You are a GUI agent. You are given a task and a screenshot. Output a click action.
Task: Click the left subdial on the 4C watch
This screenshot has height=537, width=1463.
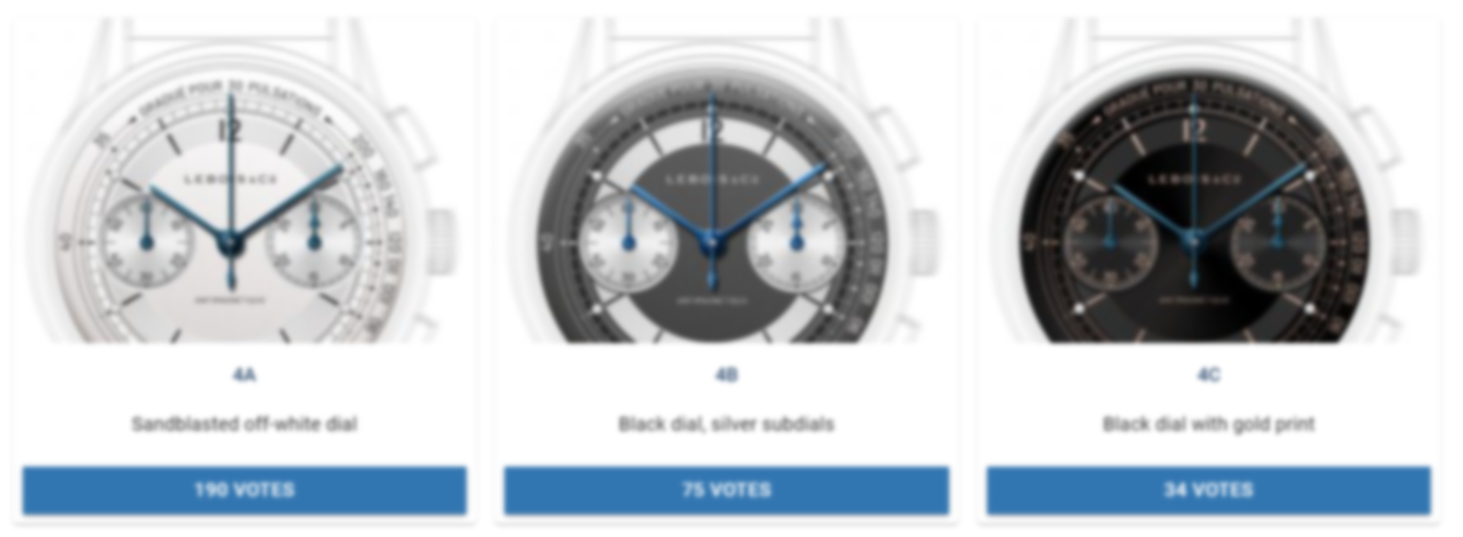[1110, 241]
